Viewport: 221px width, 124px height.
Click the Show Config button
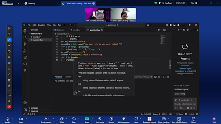[x=179, y=94]
